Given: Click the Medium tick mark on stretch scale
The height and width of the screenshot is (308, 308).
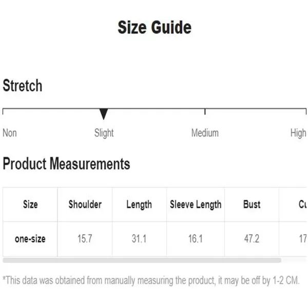Looking at the screenshot, I should point(205,111).
